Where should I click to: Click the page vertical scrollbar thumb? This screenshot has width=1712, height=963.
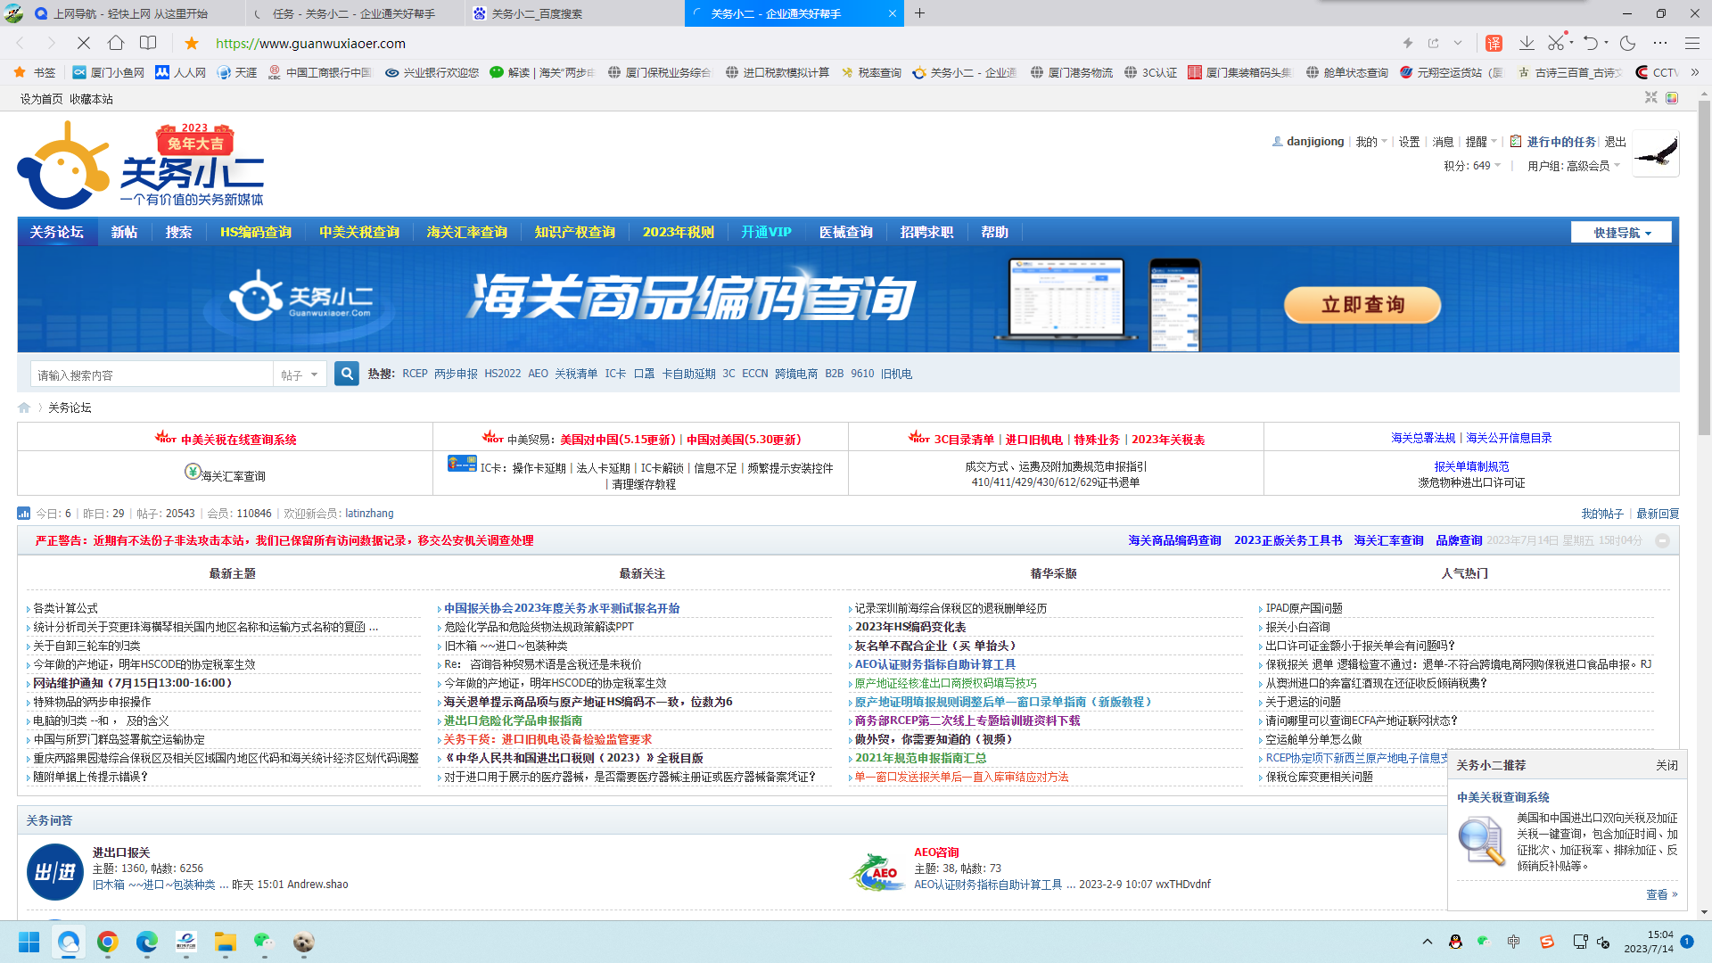click(1704, 267)
